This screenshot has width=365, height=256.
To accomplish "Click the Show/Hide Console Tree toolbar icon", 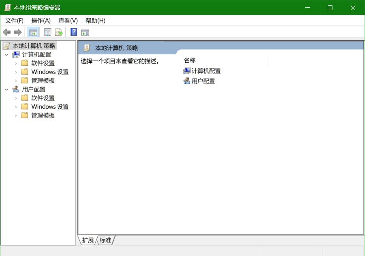I will click(x=33, y=32).
